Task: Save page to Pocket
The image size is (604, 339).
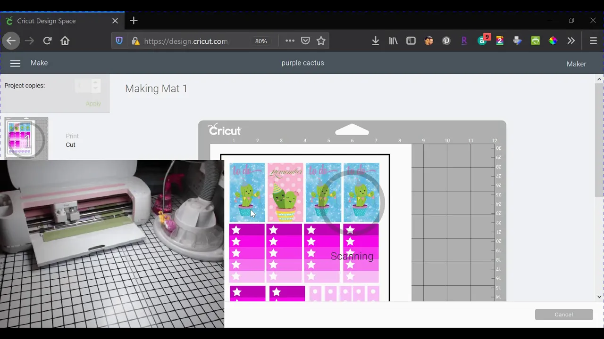Action: click(x=305, y=41)
